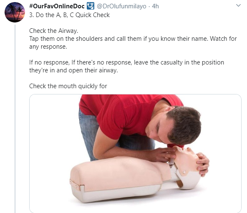This screenshot has width=247, height=213.
Task: Visit the @DrOlufunmilayo handle link
Action: click(121, 6)
